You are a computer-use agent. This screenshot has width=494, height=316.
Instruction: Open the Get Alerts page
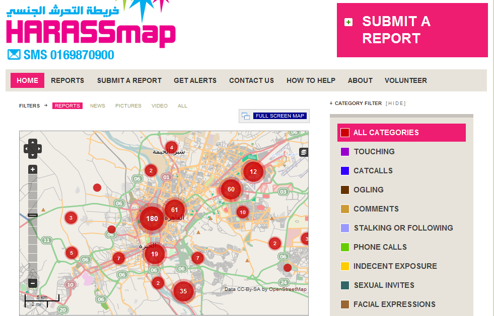[195, 80]
